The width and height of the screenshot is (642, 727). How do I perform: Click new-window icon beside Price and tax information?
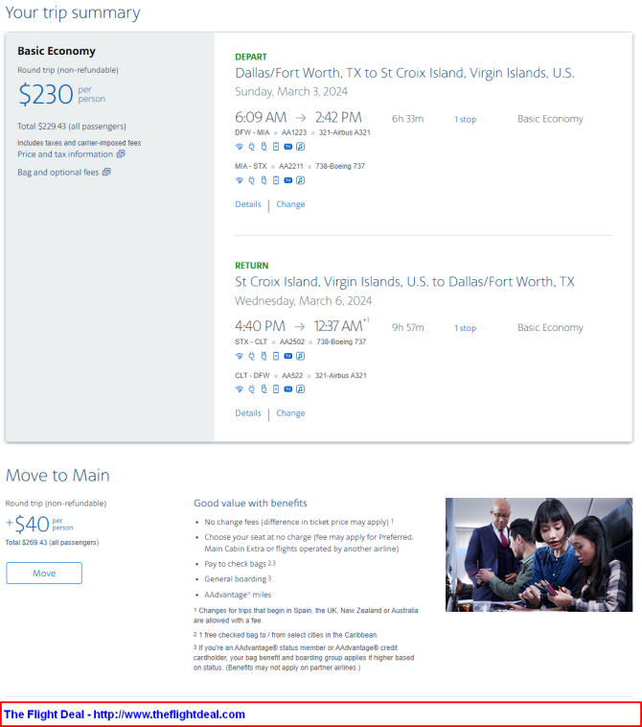pos(121,154)
